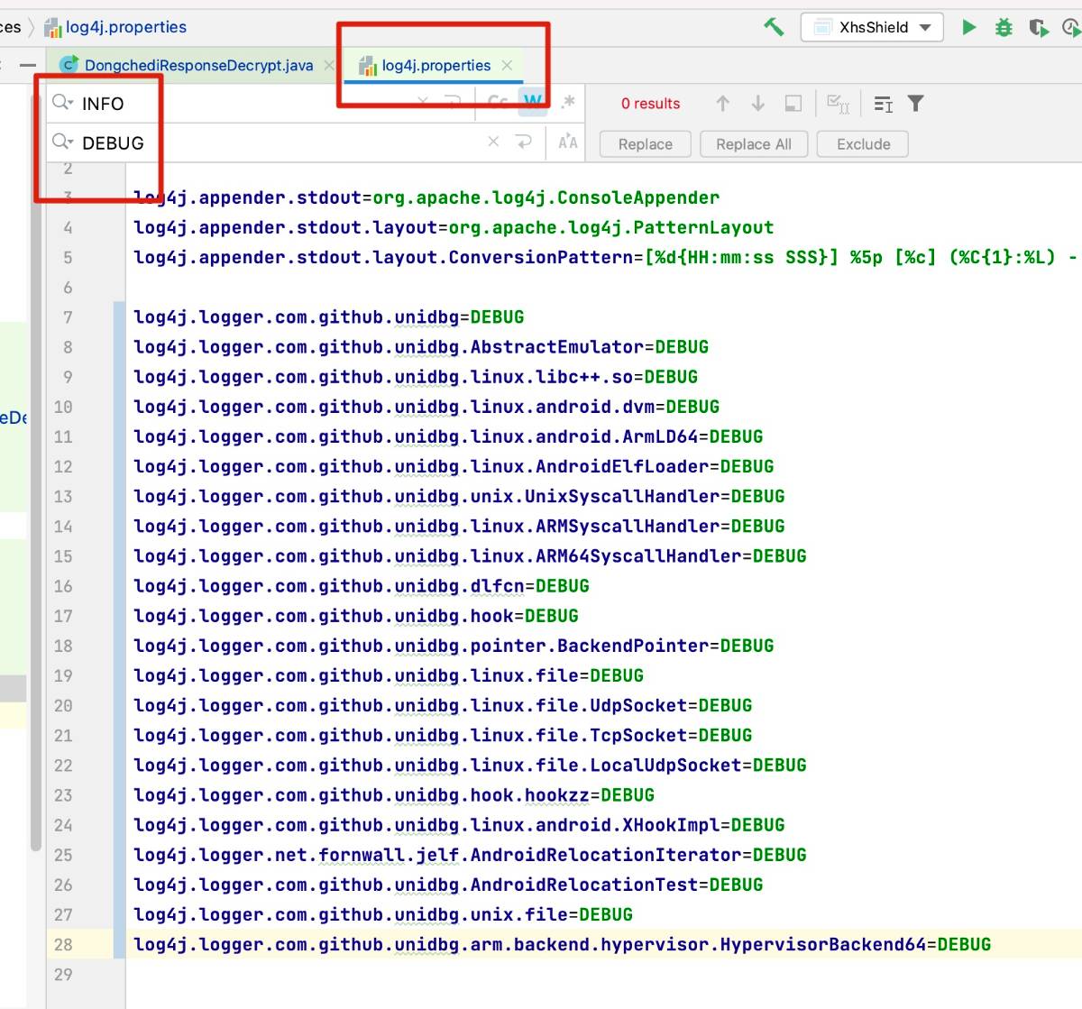The height and width of the screenshot is (1009, 1082).
Task: Click log4j.properties breadcrumb in navigation bar
Action: coord(115,27)
